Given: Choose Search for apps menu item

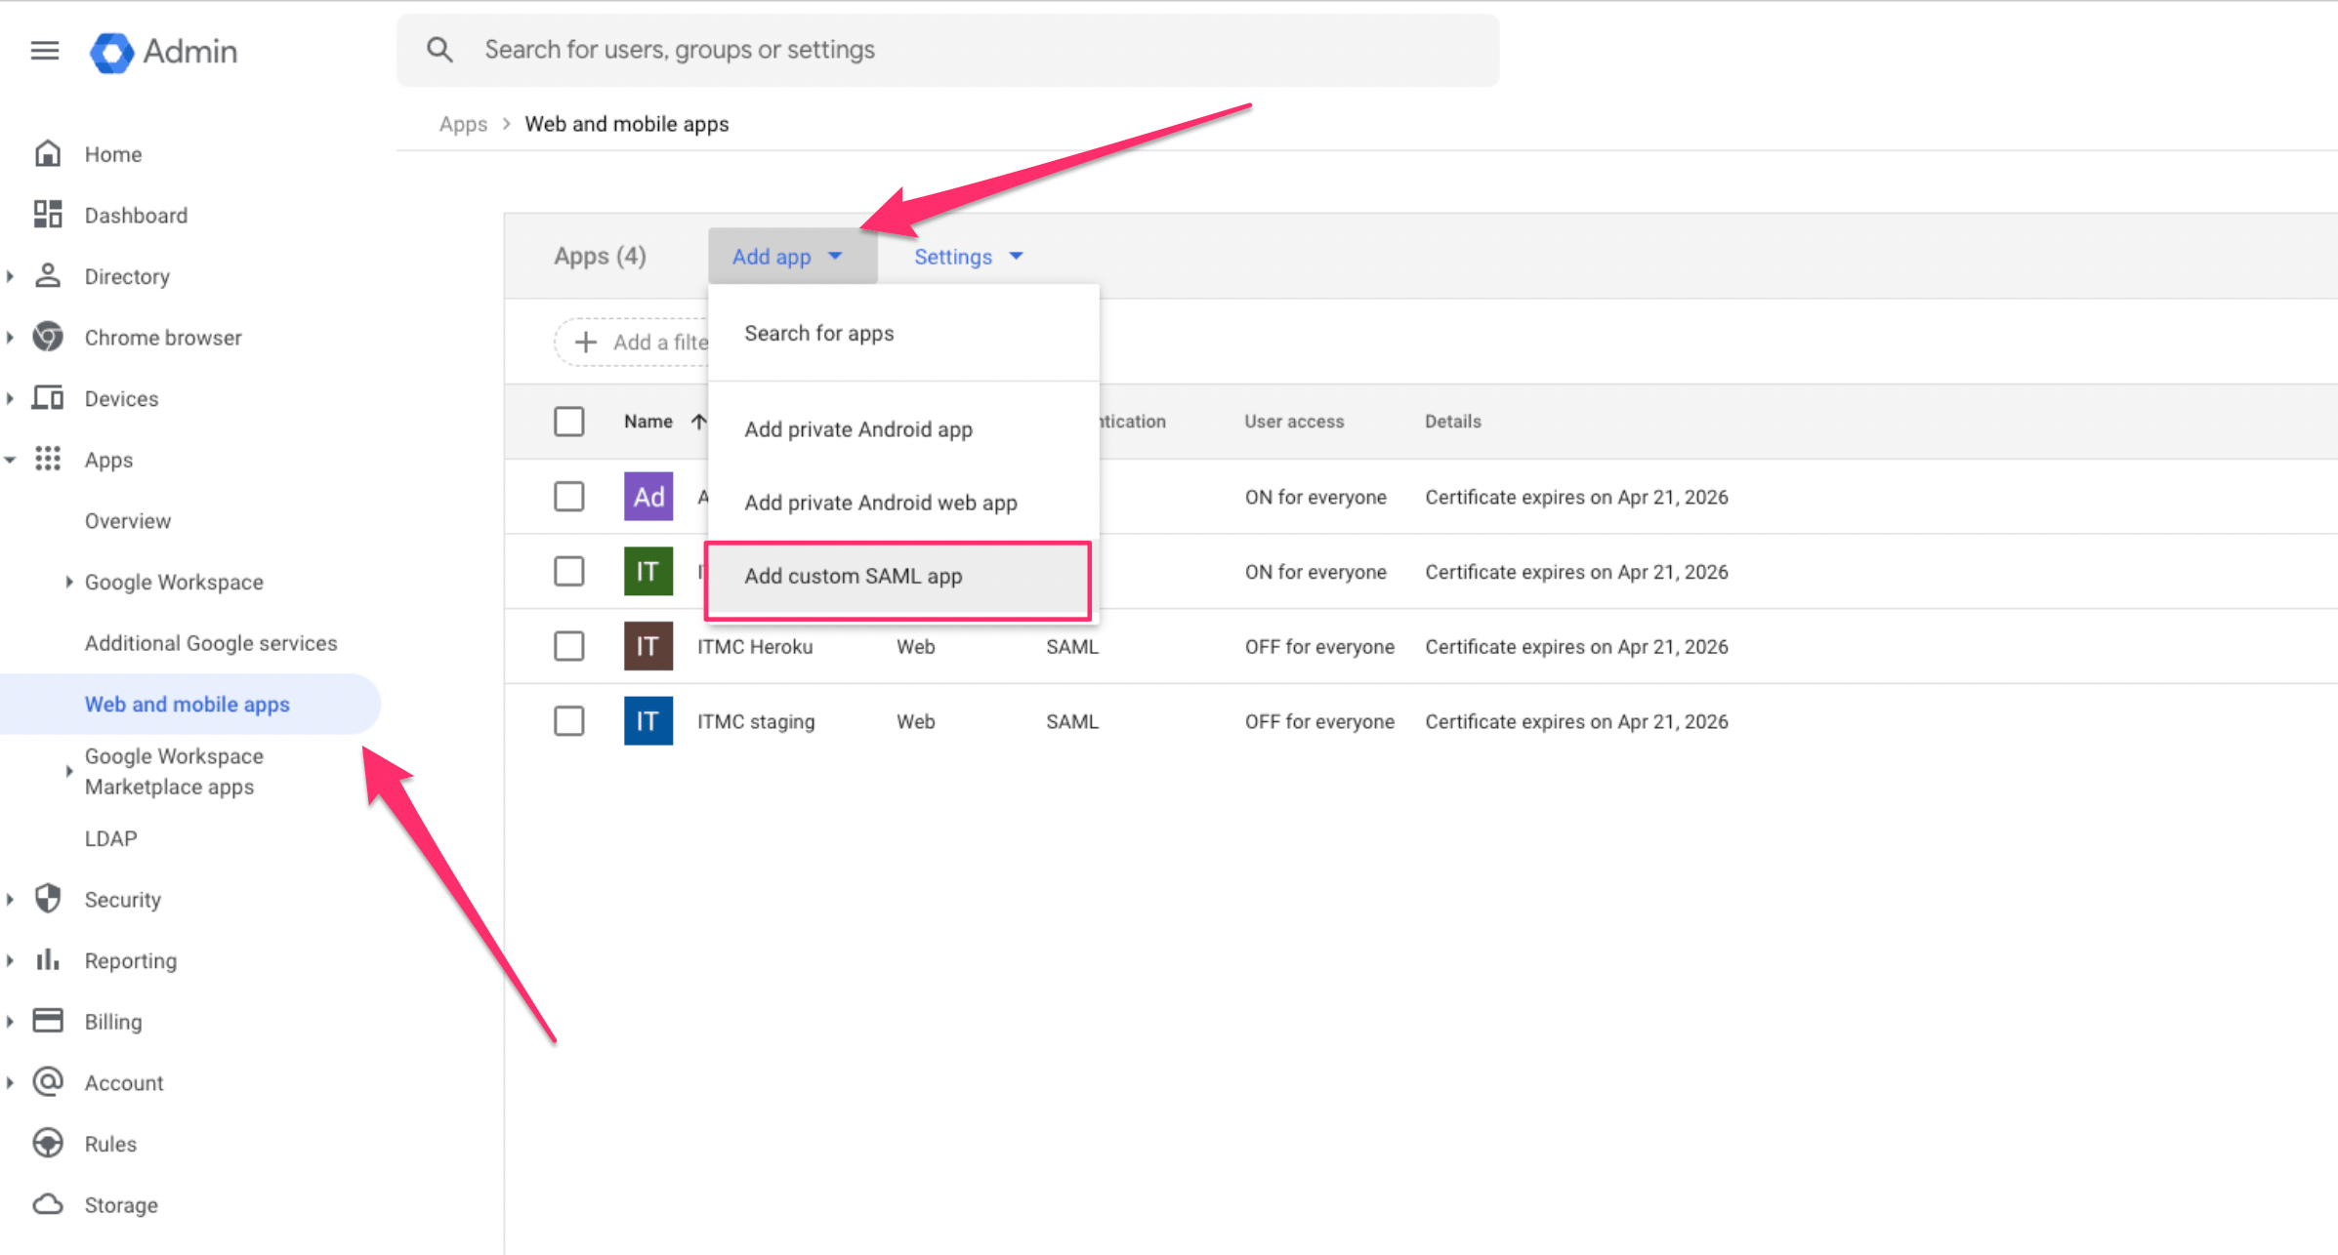Looking at the screenshot, I should pyautogui.click(x=903, y=334).
